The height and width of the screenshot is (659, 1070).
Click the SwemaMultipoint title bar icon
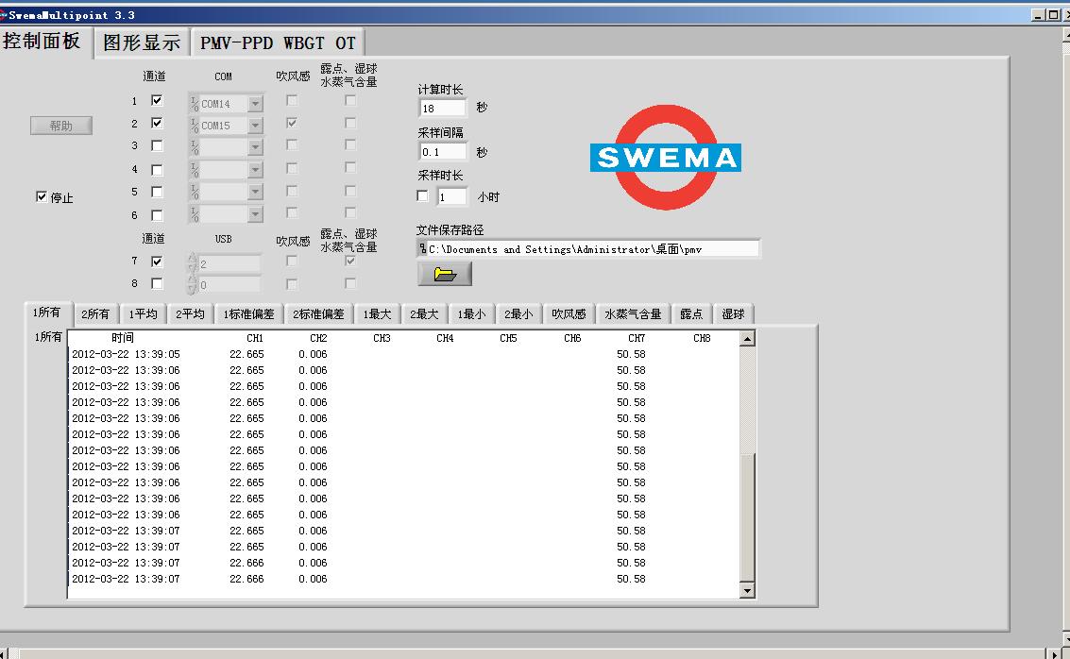coord(4,14)
